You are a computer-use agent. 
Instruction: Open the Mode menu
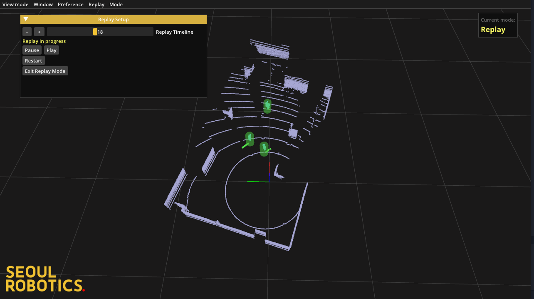tap(116, 5)
